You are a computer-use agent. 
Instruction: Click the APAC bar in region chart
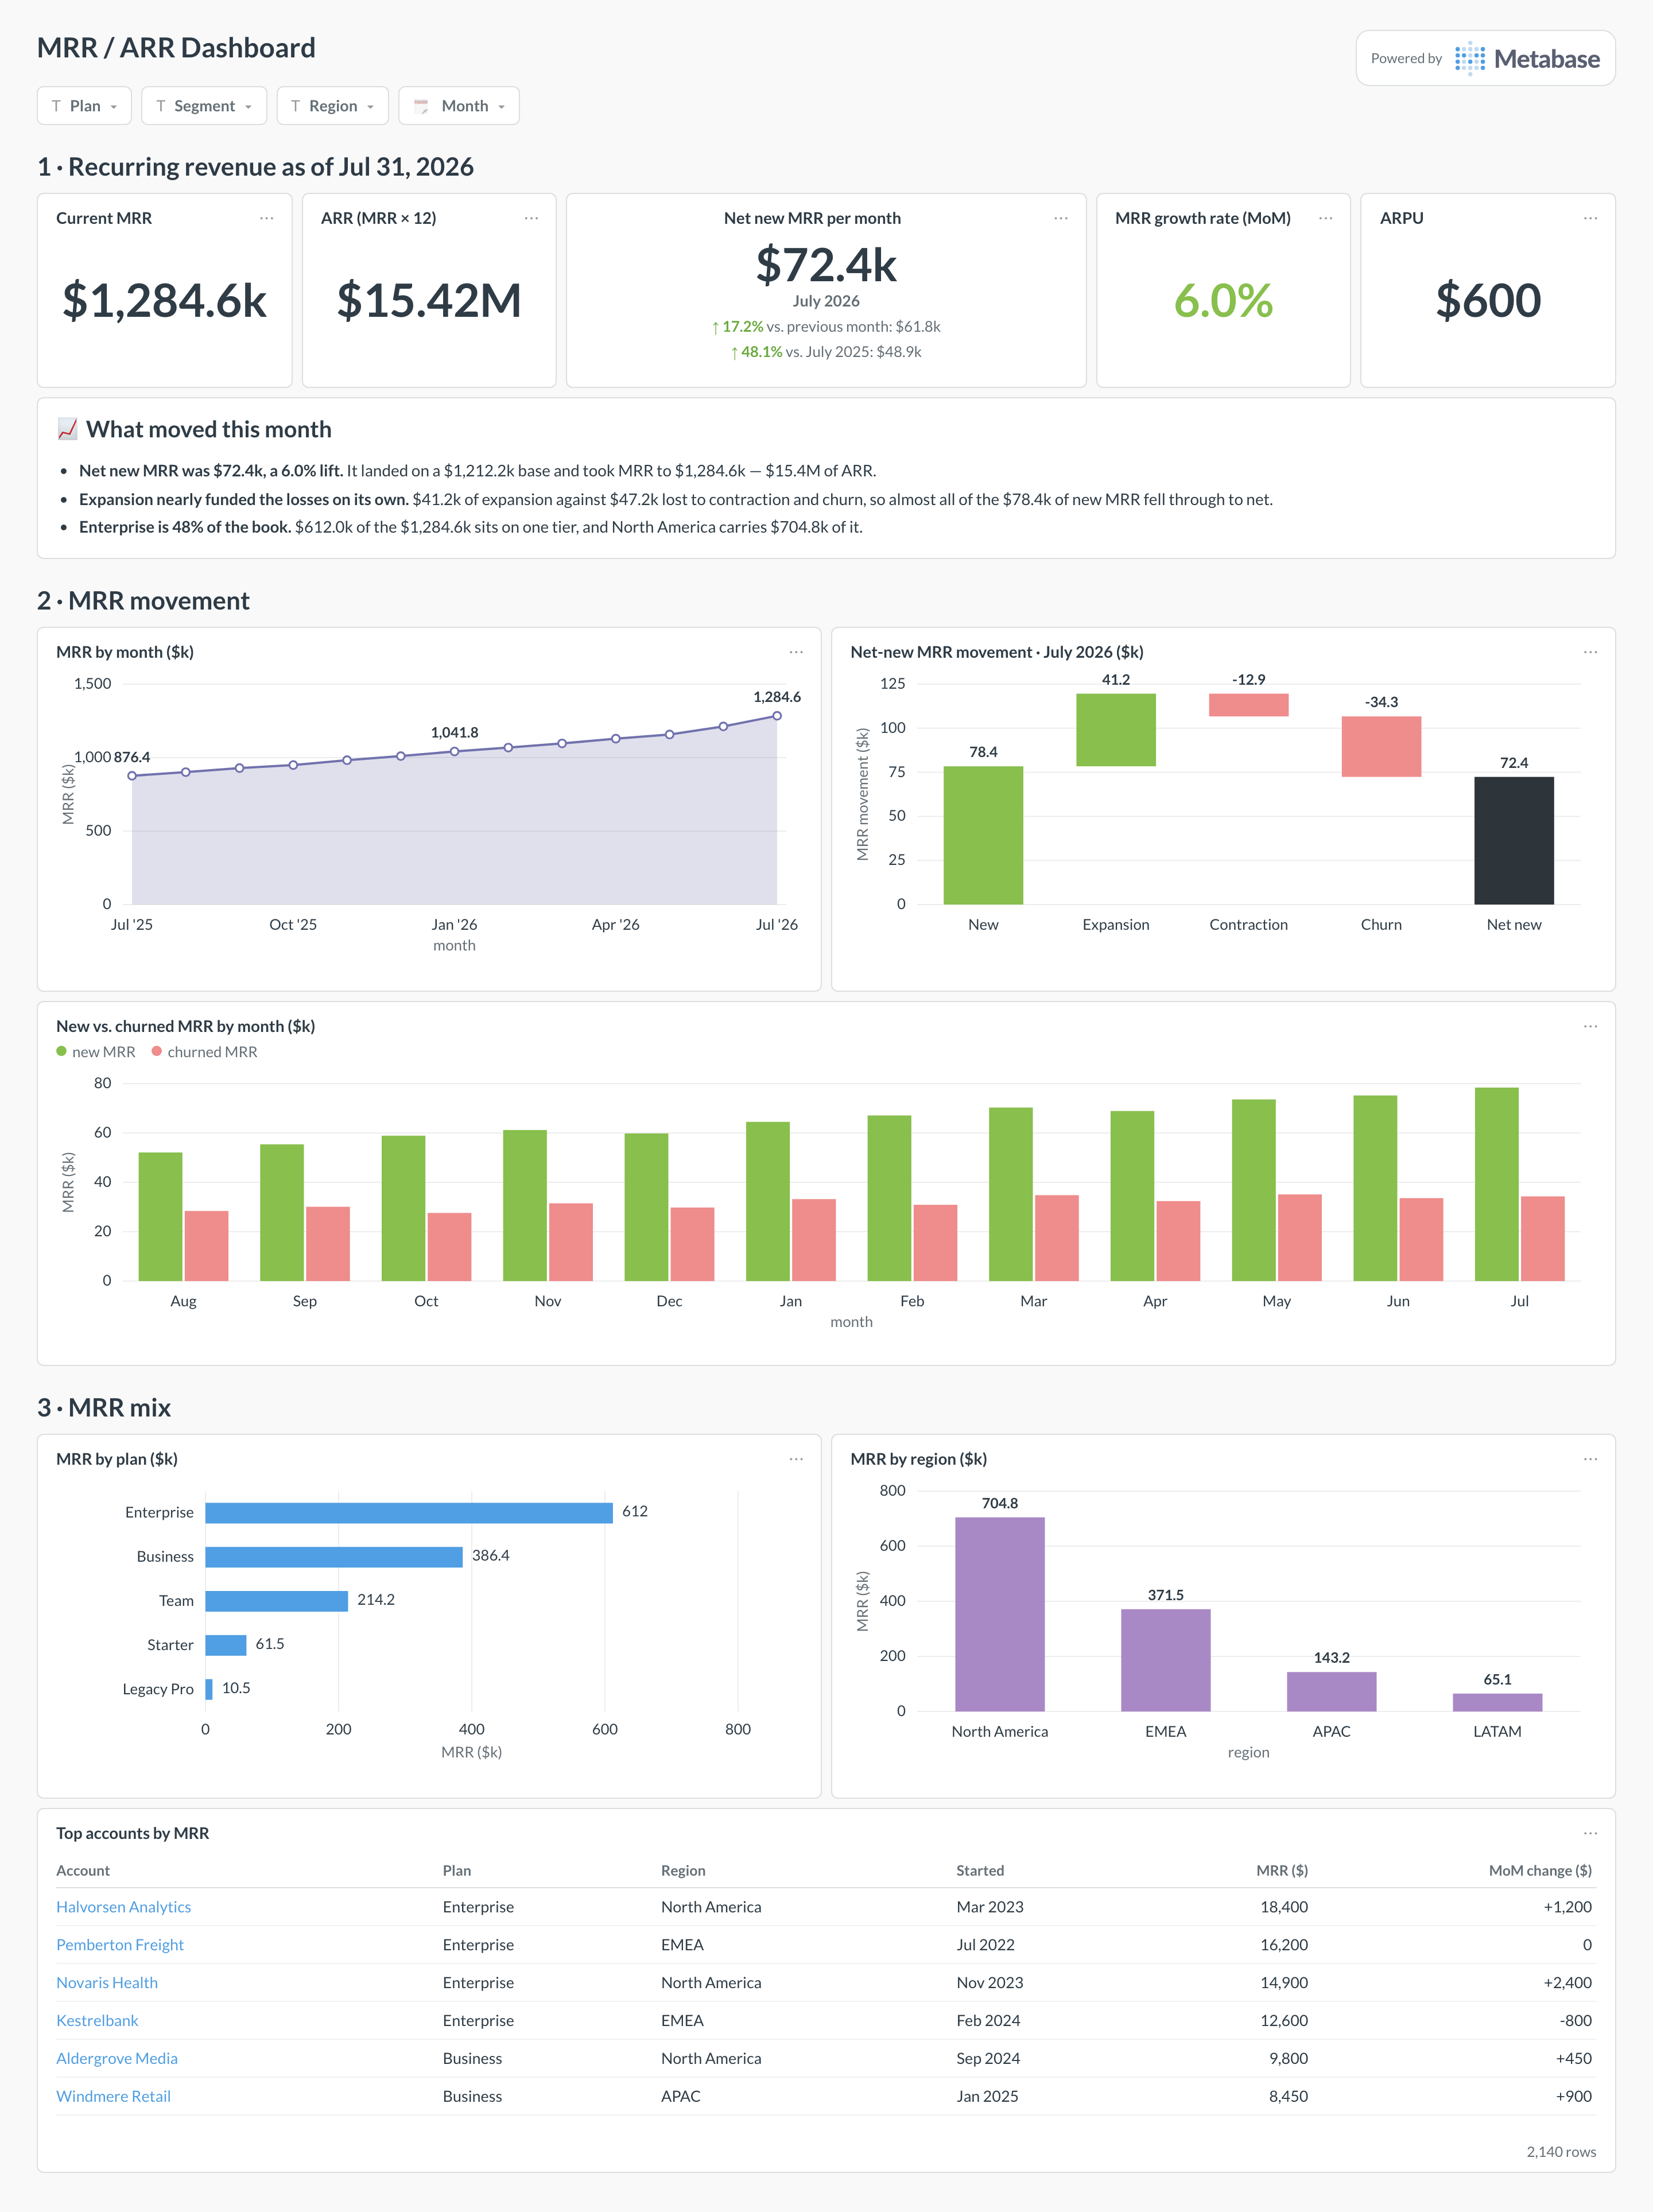coord(1332,1691)
